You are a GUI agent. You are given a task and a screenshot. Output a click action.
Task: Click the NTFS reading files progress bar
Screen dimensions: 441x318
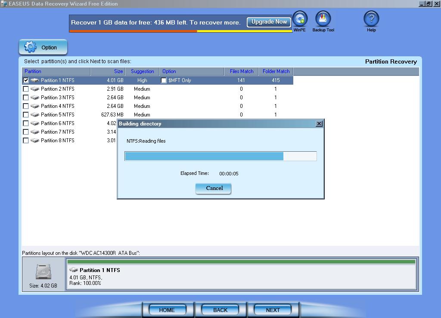pos(220,156)
